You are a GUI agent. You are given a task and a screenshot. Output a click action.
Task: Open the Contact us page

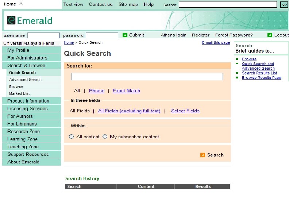tap(101, 4)
